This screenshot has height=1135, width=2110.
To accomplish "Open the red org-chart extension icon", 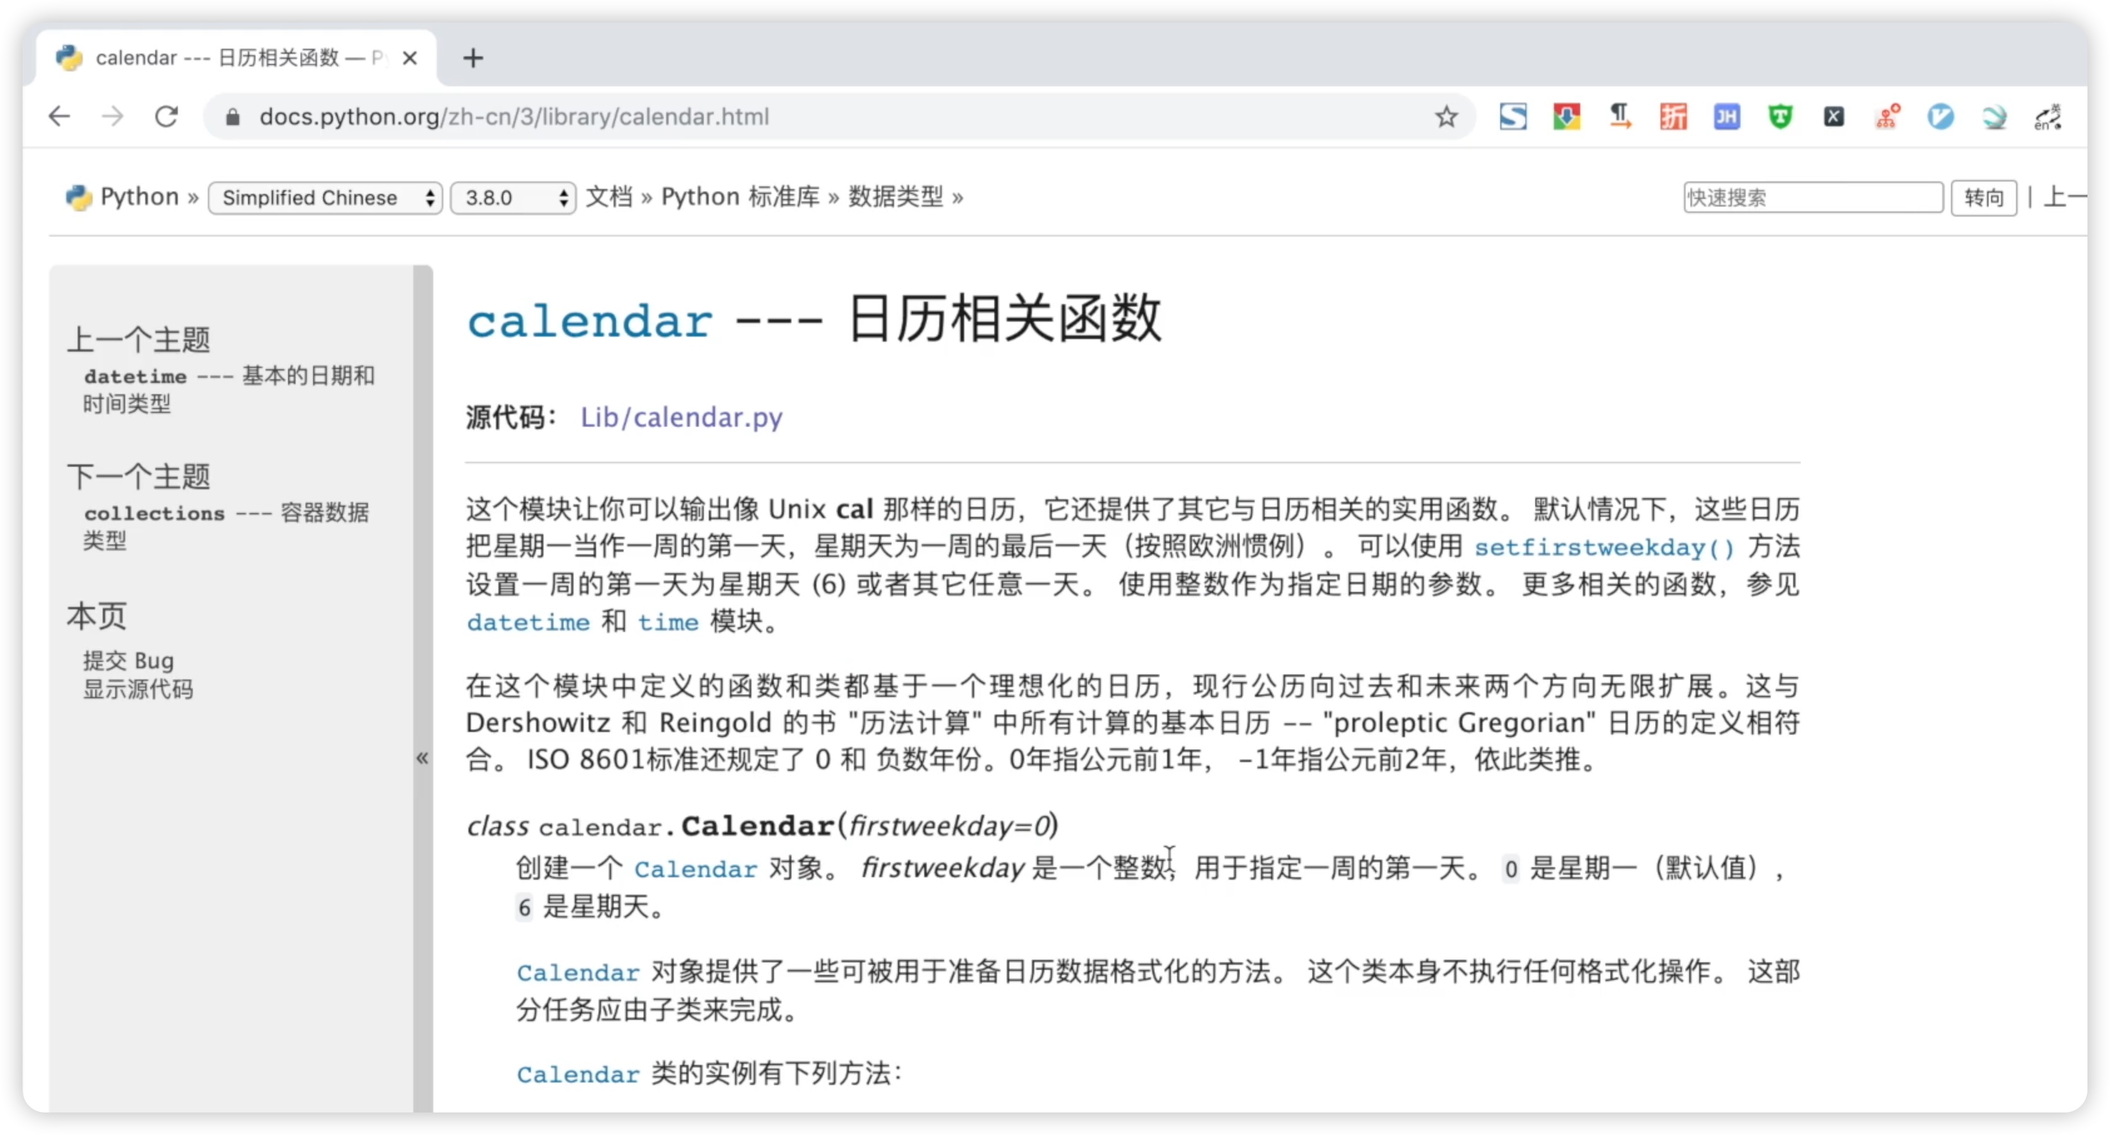I will pos(1887,116).
